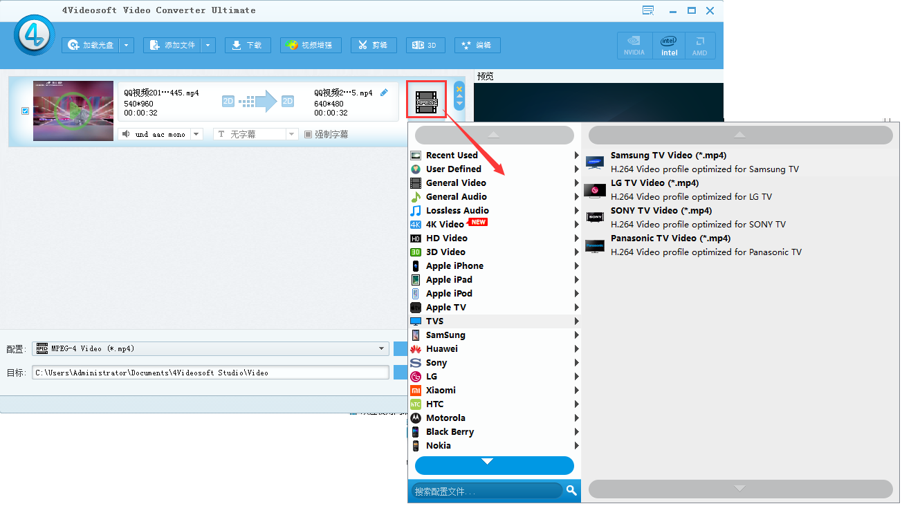Expand the Nokia submenu arrow
Image resolution: width=902 pixels, height=506 pixels.
click(x=576, y=446)
